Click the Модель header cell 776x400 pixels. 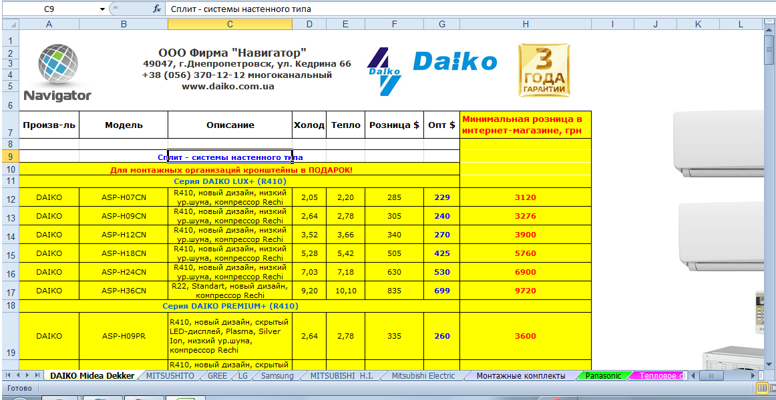[x=124, y=125]
